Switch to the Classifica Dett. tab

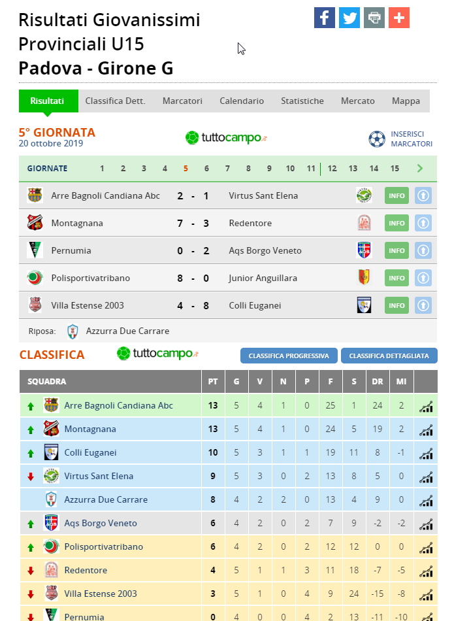point(115,101)
